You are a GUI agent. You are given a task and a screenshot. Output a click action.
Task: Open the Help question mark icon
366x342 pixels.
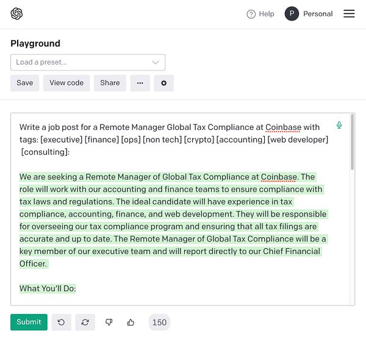pos(251,14)
